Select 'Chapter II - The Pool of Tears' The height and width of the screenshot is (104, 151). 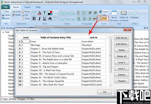56,52
